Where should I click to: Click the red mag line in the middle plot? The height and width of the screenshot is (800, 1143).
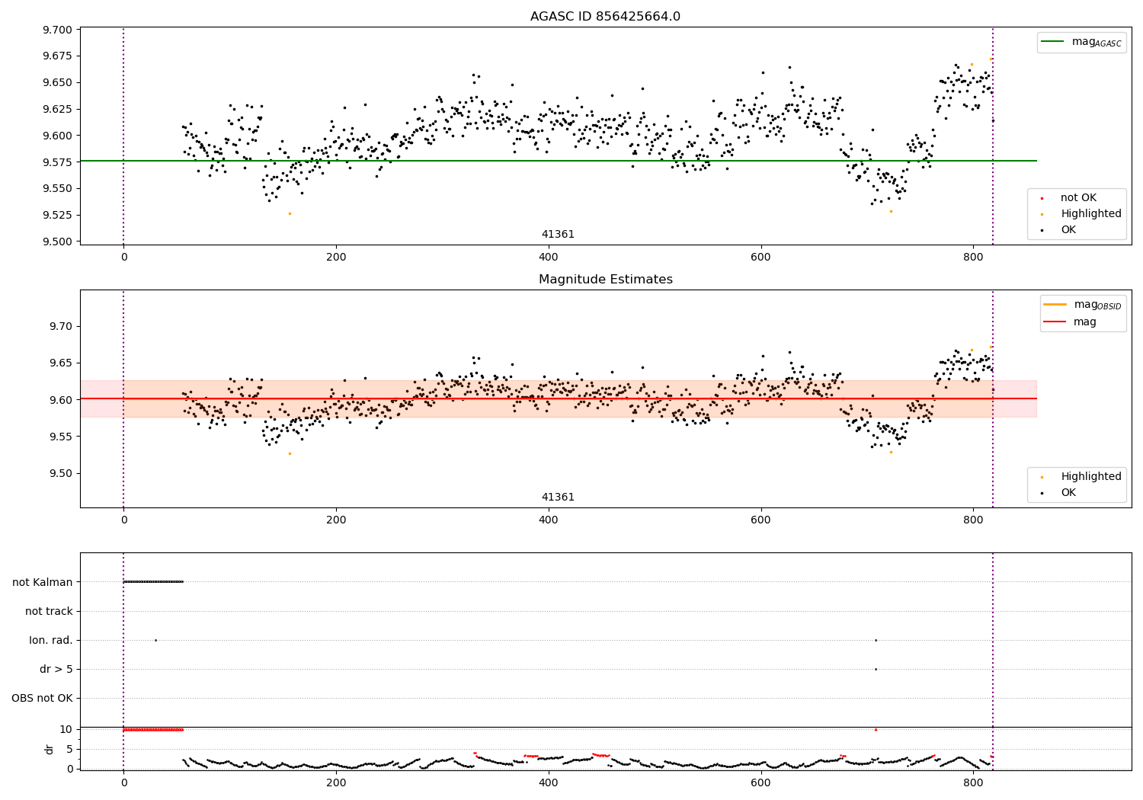click(558, 398)
